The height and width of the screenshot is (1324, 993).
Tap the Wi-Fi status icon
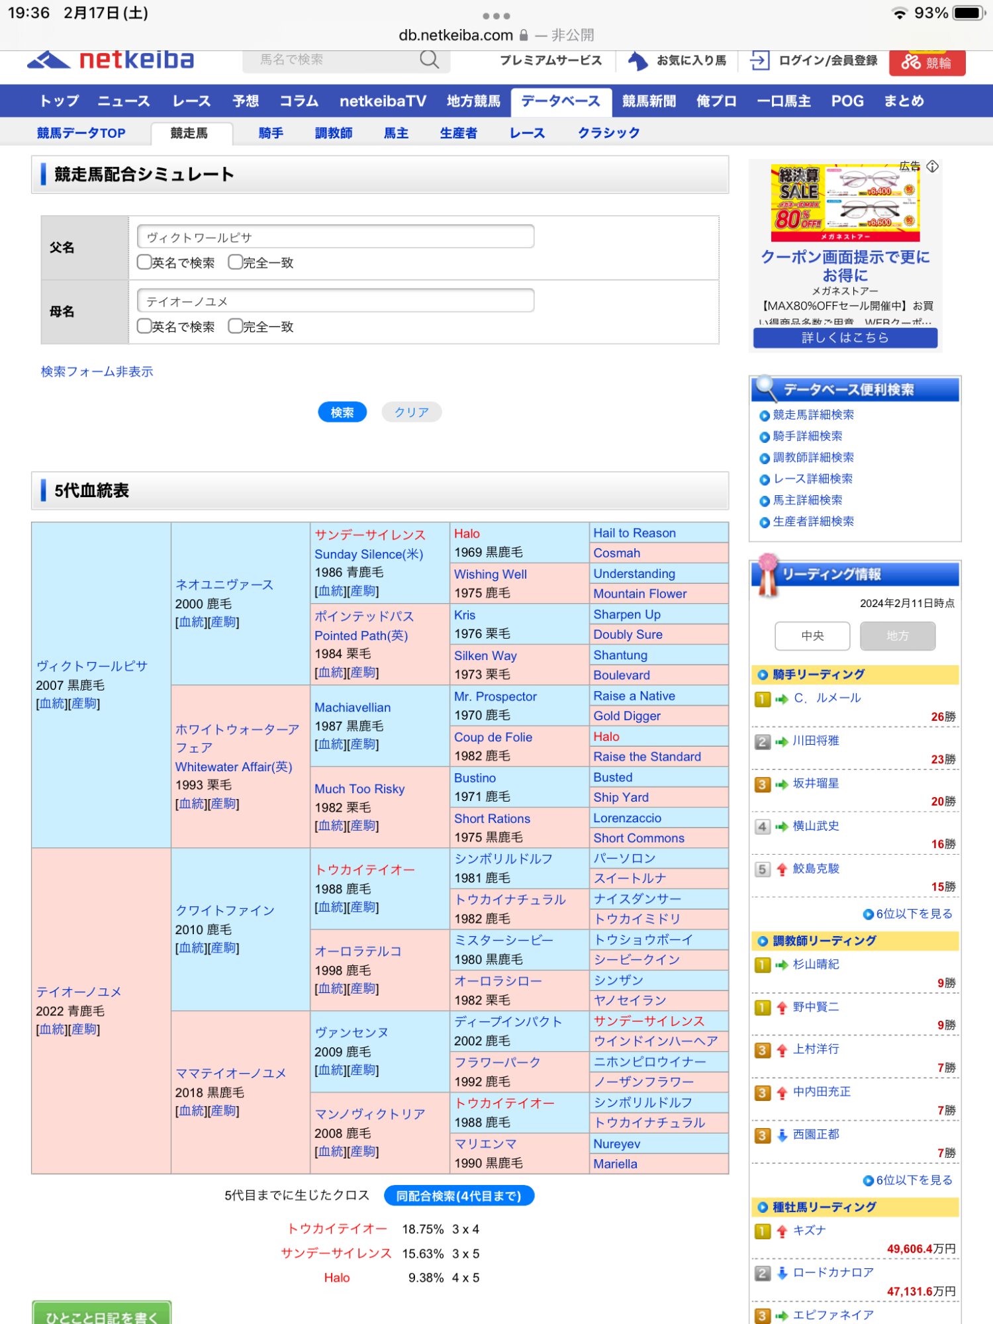[x=899, y=13]
